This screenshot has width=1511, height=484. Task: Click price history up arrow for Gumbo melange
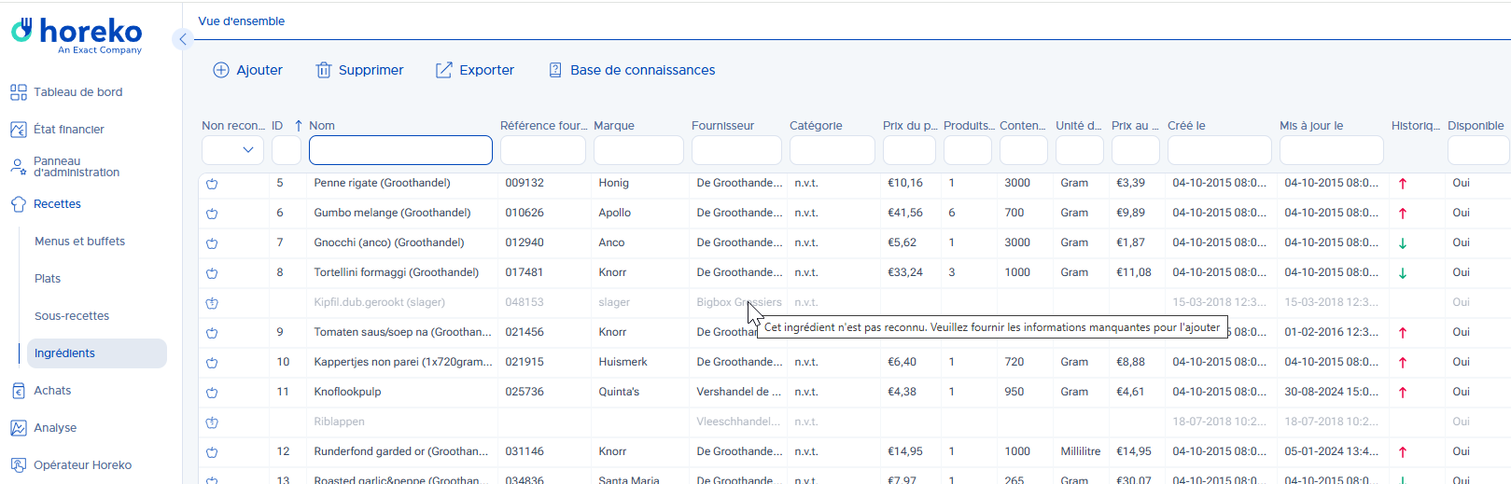pyautogui.click(x=1403, y=214)
